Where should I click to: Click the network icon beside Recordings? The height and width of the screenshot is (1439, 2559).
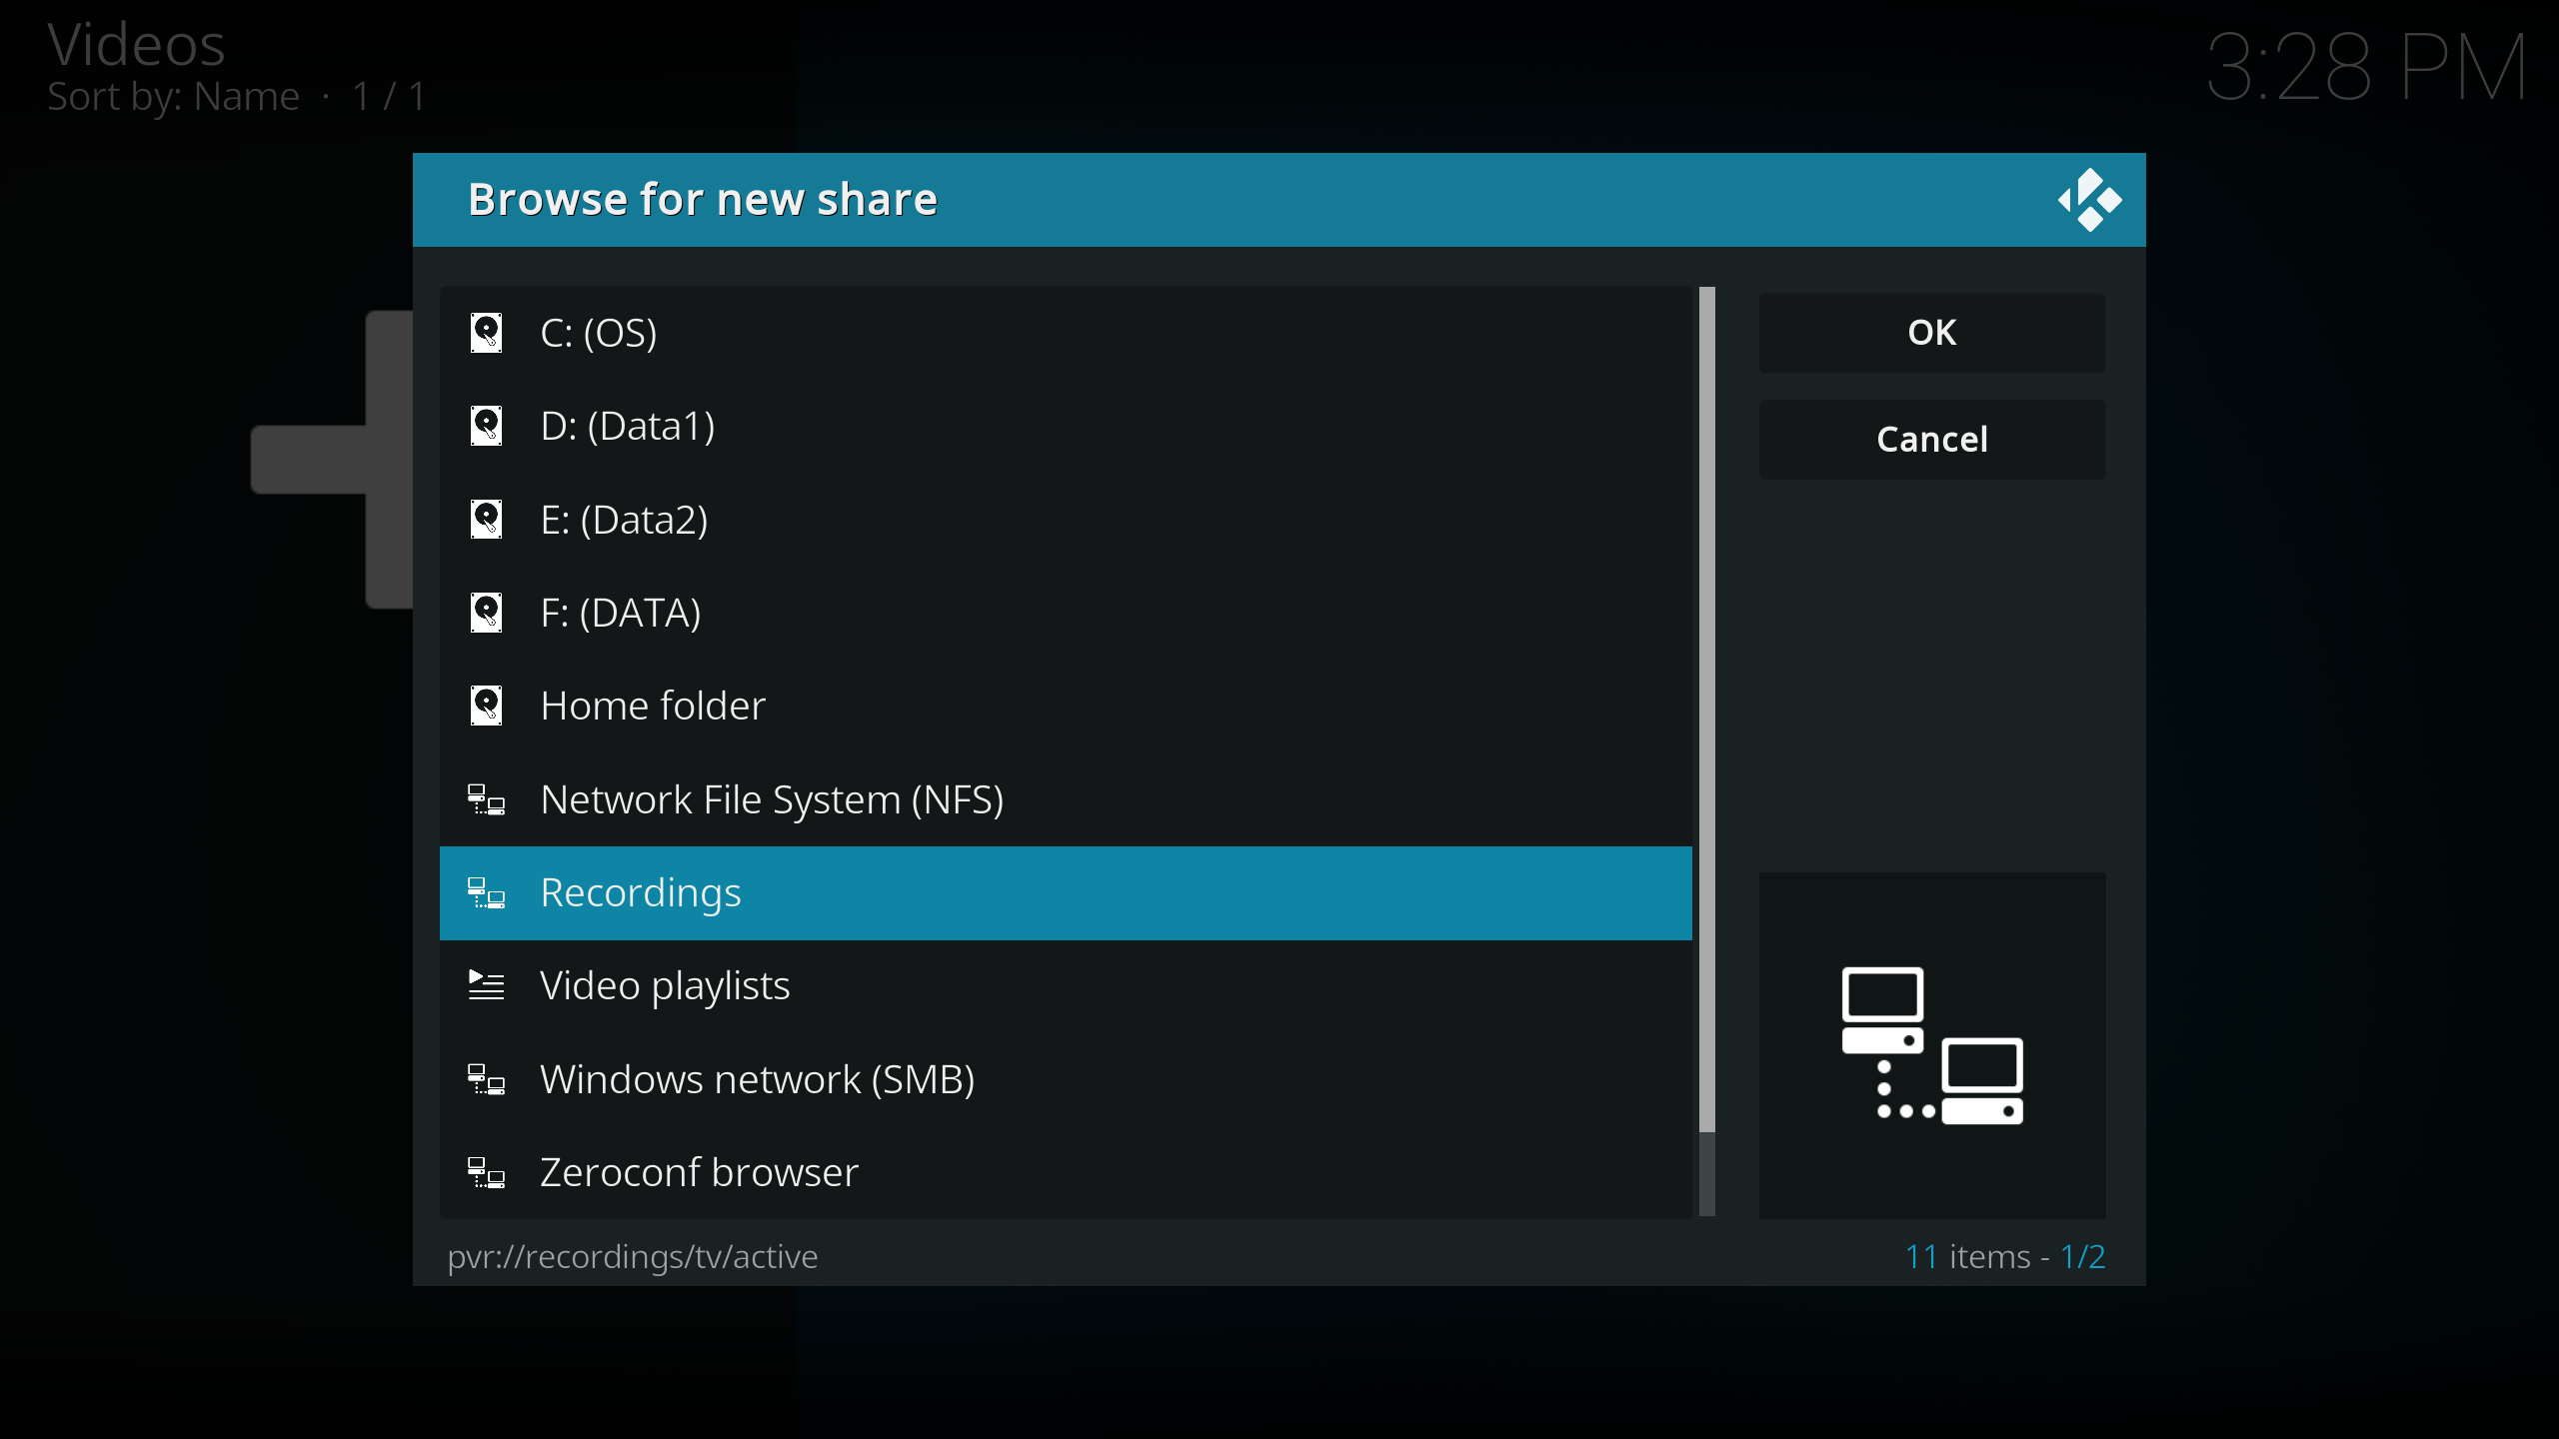tap(487, 892)
